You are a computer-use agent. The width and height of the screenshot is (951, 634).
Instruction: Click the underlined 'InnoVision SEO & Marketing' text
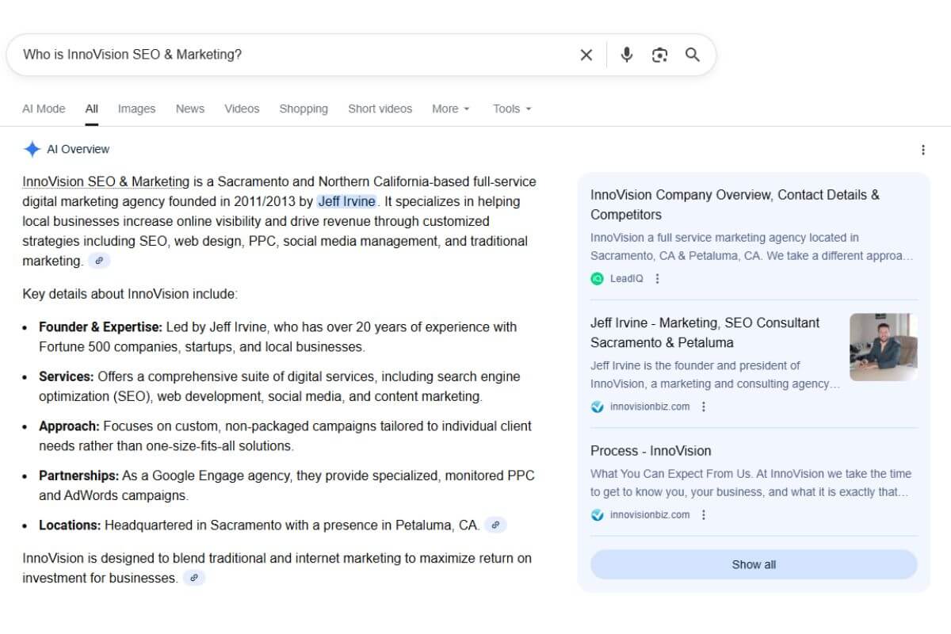click(x=106, y=181)
